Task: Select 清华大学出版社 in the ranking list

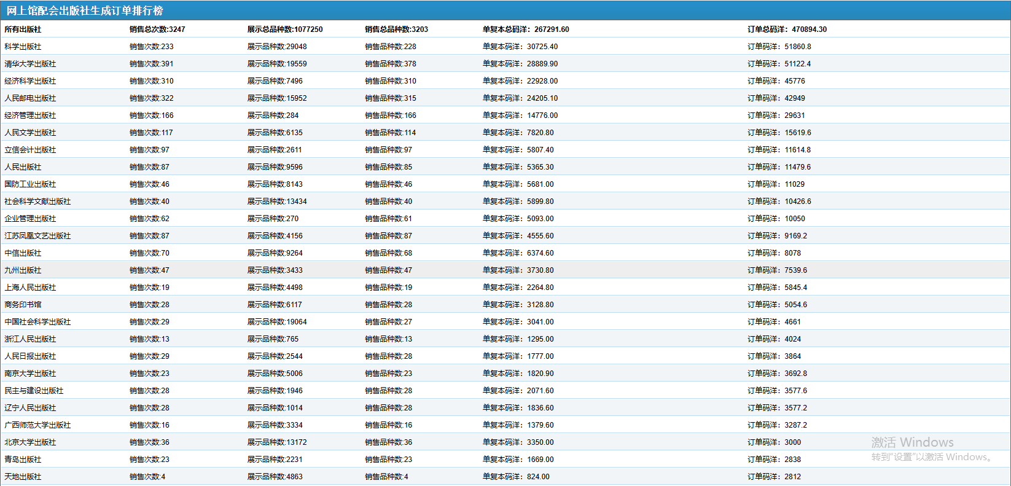Action: 30,64
